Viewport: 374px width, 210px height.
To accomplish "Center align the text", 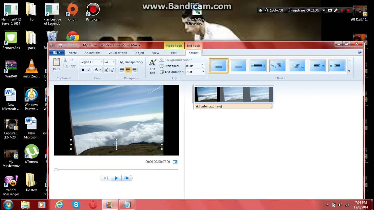I will [128, 70].
